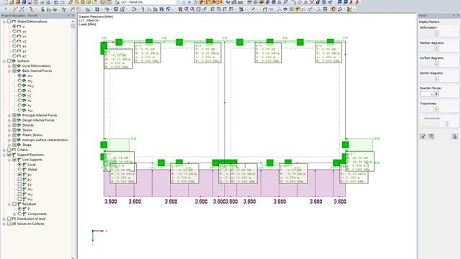
Task: Select Global radio under Line Supports
Action: point(19,170)
